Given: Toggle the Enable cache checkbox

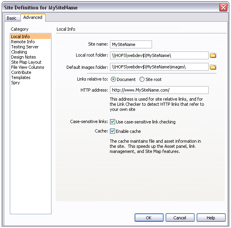Looking at the screenshot, I should point(112,131).
